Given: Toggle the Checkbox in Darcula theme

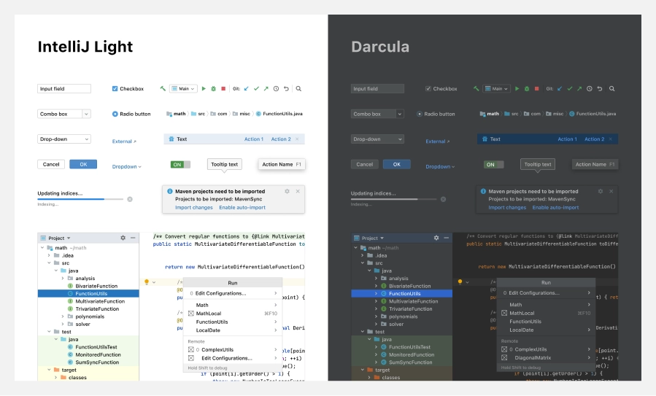Looking at the screenshot, I should pos(428,89).
